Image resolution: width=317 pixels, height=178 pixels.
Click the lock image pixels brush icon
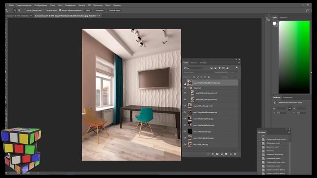[x=198, y=77]
